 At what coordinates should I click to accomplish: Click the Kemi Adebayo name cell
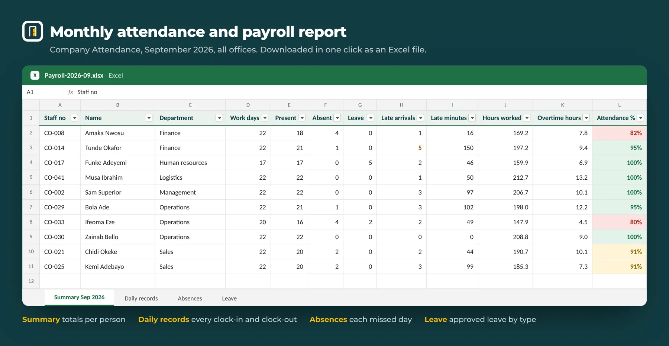[x=117, y=267]
